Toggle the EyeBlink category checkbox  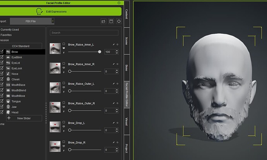click(2, 57)
